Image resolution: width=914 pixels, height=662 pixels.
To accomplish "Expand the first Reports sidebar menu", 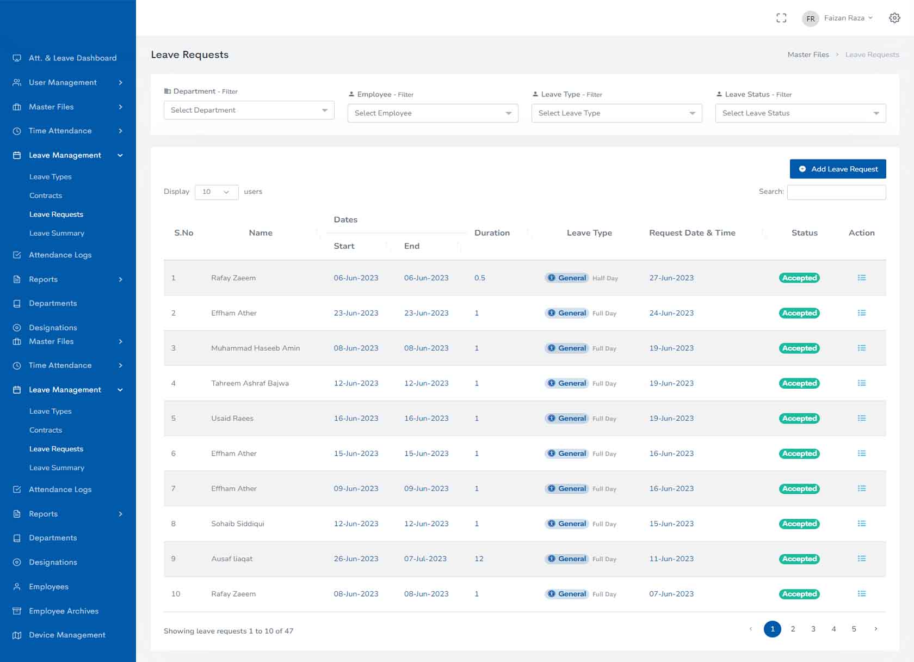I will coord(68,279).
